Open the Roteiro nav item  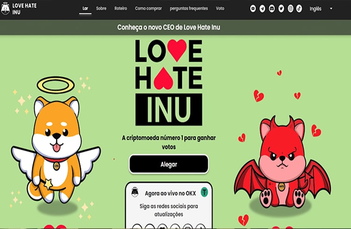click(121, 8)
